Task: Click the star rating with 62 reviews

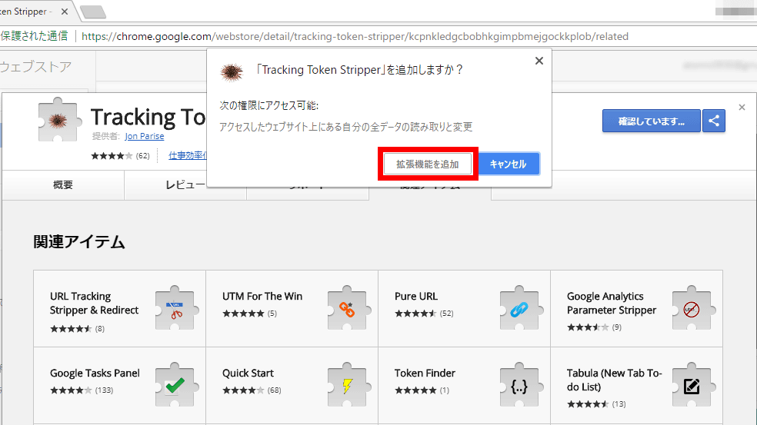Action: [x=120, y=155]
